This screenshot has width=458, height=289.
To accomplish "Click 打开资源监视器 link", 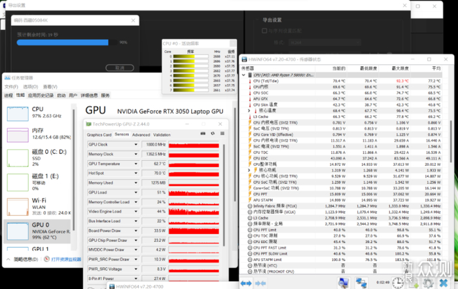I will pos(66,259).
